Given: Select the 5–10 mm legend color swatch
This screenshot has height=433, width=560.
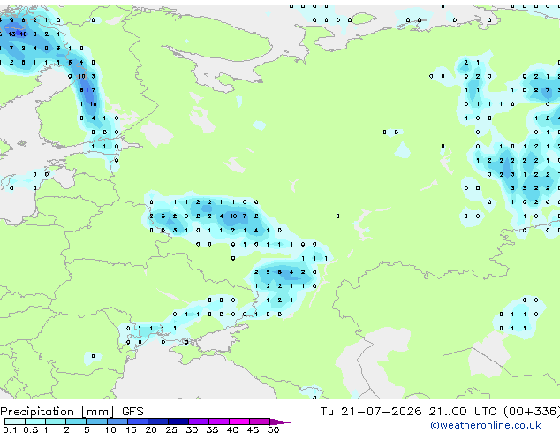Looking at the screenshot, I should click(97, 422).
